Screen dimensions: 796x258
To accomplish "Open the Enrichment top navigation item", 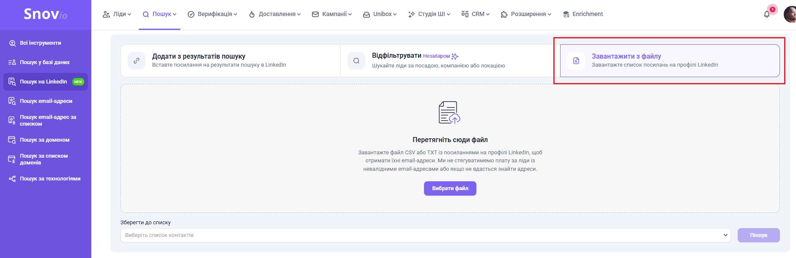I will coord(583,14).
